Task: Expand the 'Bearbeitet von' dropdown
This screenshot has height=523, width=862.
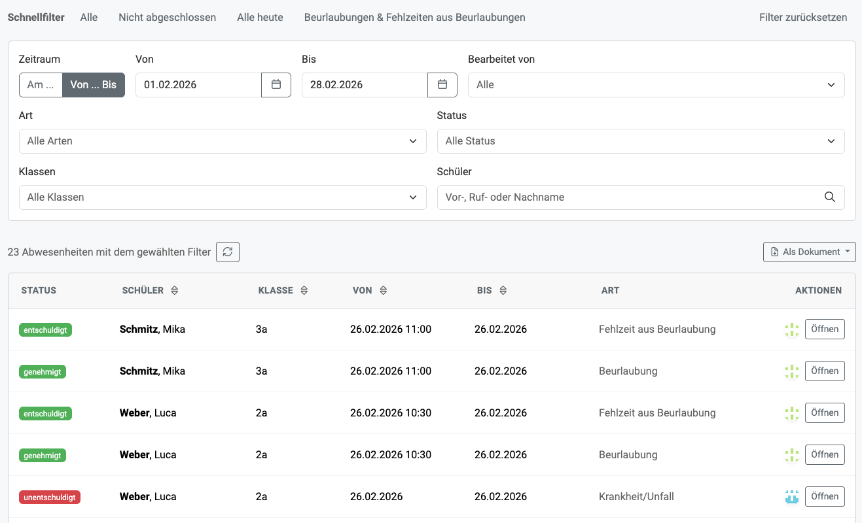Action: 656,85
